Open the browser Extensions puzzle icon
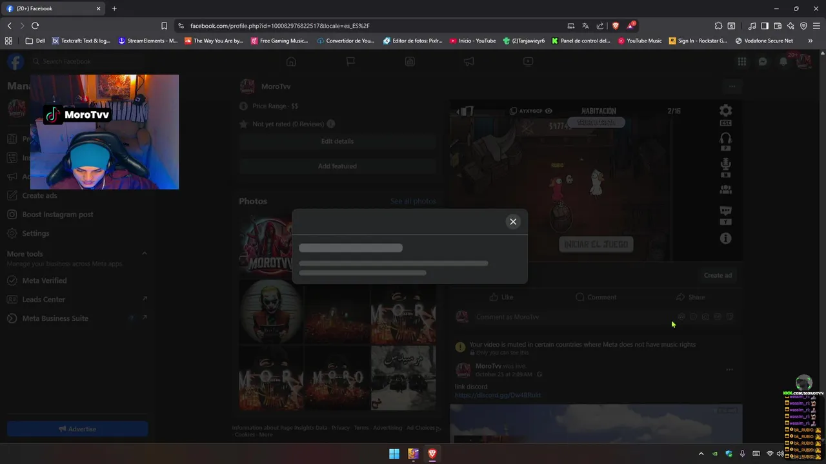The width and height of the screenshot is (826, 464). (x=718, y=26)
